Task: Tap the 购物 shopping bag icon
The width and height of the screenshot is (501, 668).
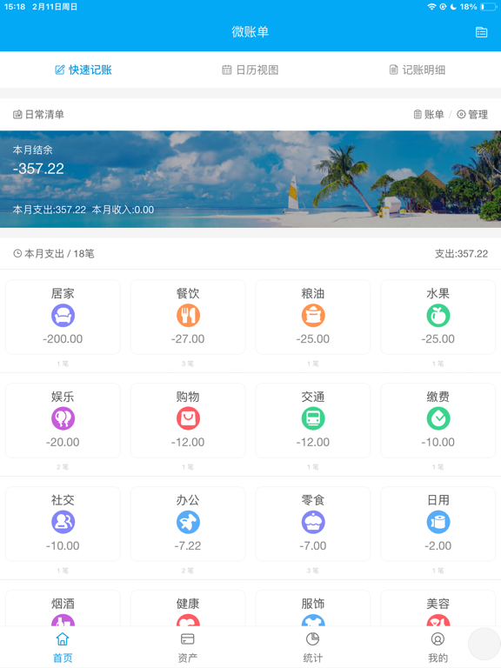Action: [188, 418]
